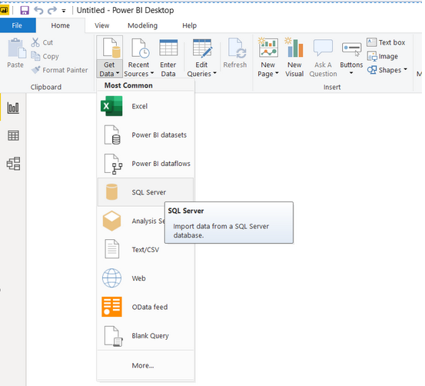Screen dimensions: 425x386
Task: Select Power BI dataflows source
Action: pyautogui.click(x=145, y=164)
